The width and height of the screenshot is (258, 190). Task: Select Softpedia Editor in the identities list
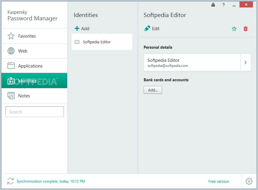click(102, 42)
